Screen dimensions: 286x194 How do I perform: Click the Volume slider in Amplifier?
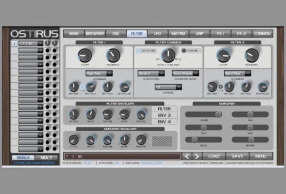(203, 115)
